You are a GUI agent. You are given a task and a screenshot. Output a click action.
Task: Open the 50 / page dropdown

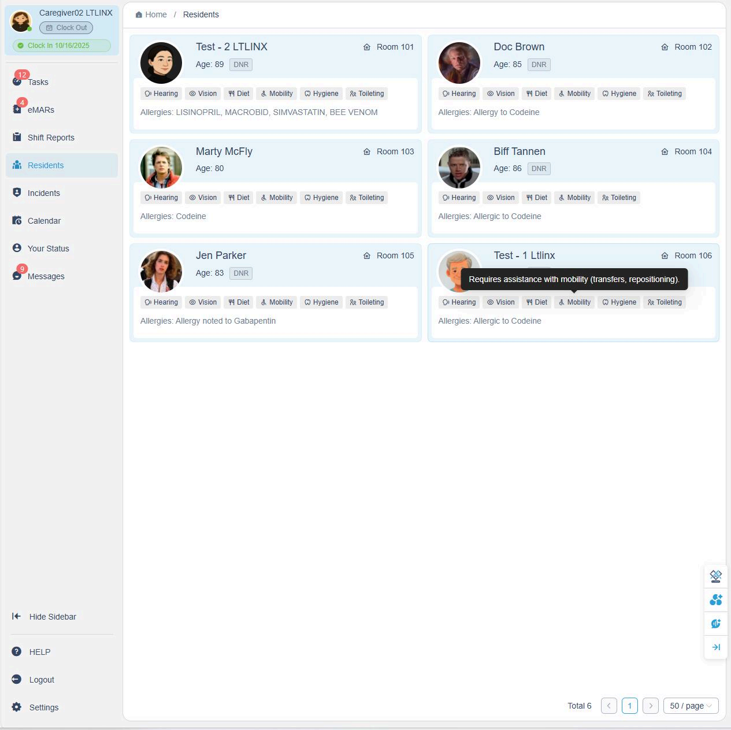coord(691,706)
